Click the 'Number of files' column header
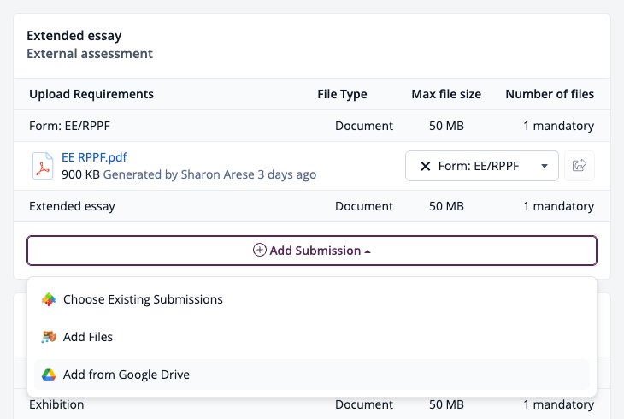 coord(550,94)
